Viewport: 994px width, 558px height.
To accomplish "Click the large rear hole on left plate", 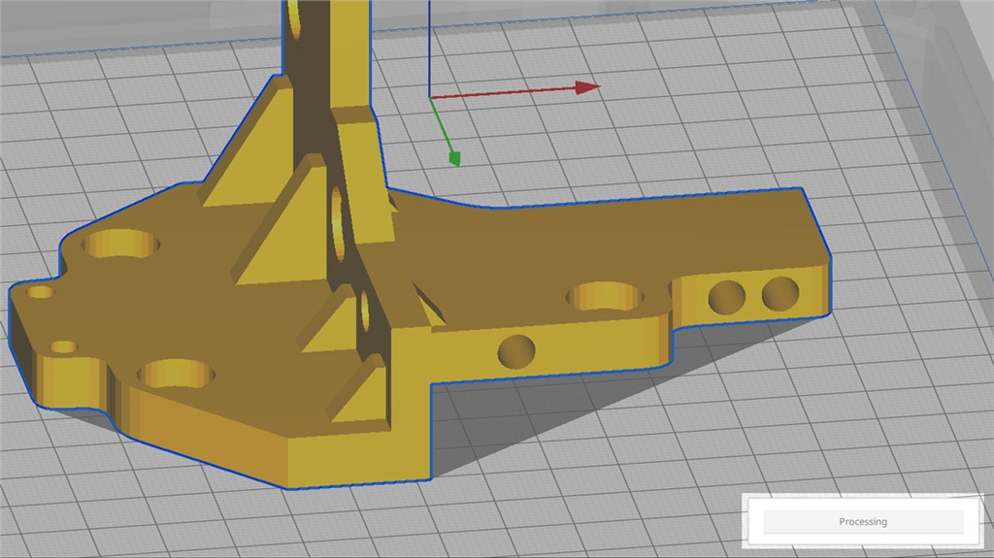I will [x=121, y=244].
